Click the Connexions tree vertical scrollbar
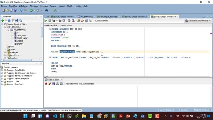Image resolution: width=213 pixels, height=120 pixels. (42, 32)
